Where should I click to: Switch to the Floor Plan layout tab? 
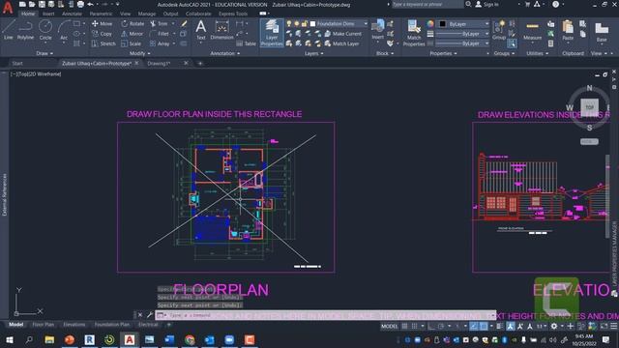click(x=43, y=325)
